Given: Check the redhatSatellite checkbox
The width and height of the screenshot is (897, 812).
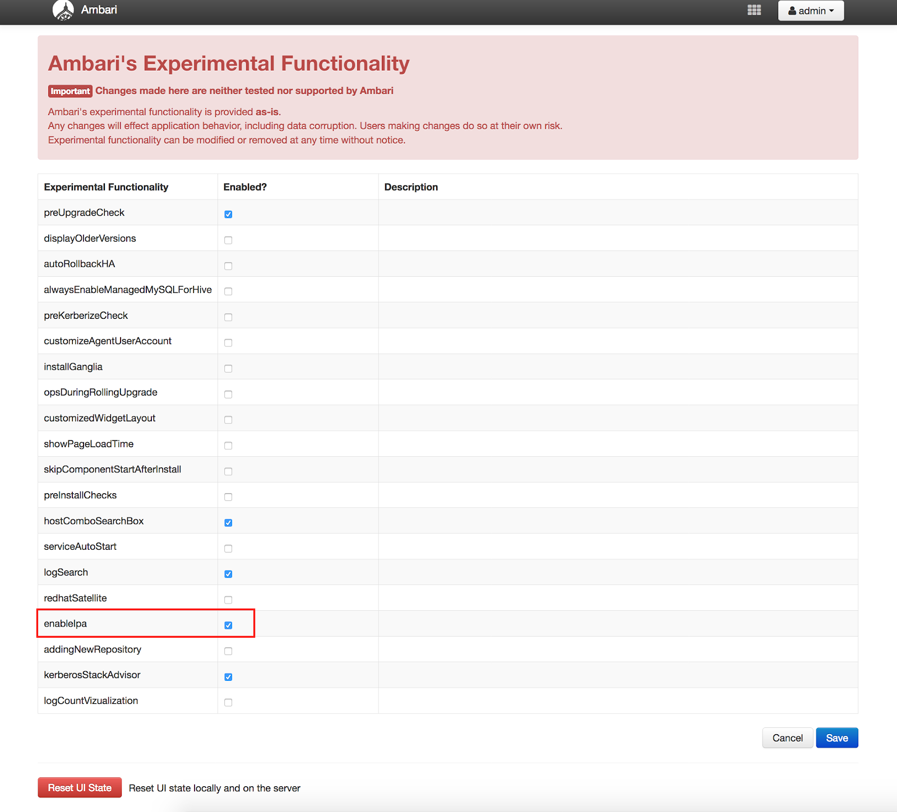Looking at the screenshot, I should [228, 600].
